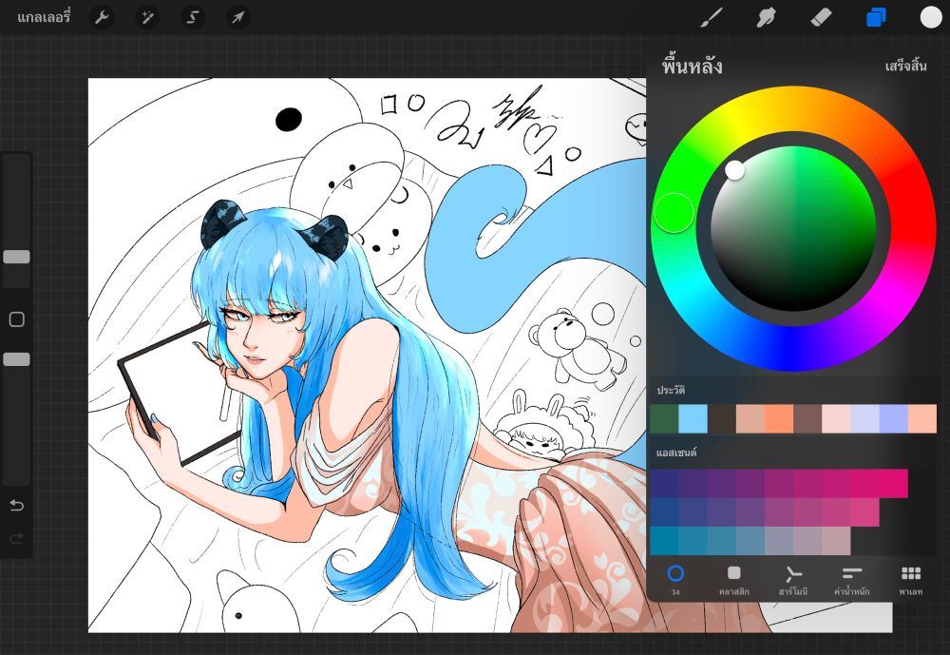Tap เสร็จสิ้น to finish background color
950x655 pixels.
point(905,66)
